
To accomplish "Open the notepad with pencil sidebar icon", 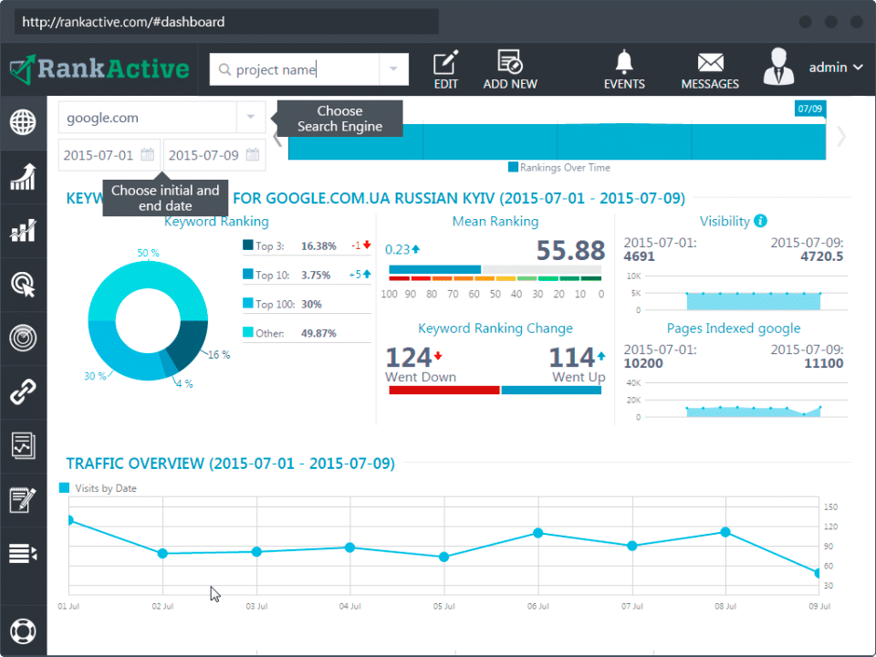I will pyautogui.click(x=23, y=500).
